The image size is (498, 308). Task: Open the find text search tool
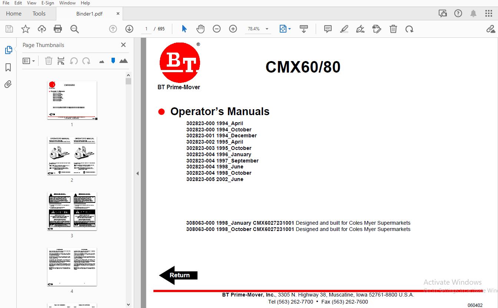(74, 29)
